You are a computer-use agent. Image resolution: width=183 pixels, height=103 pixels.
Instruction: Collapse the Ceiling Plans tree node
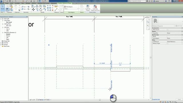(3, 24)
